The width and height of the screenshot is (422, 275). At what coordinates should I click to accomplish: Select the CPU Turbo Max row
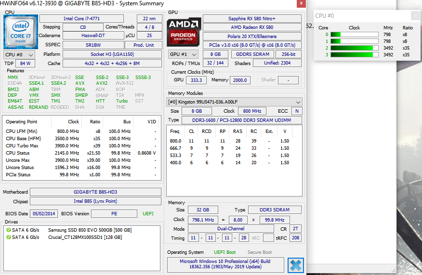pos(81,146)
